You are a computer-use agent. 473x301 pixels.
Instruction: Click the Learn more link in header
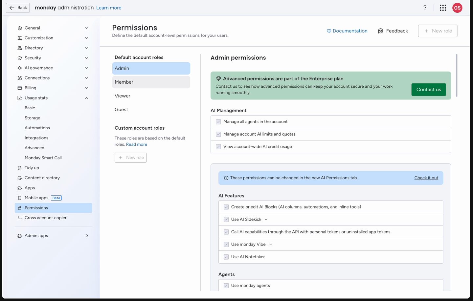click(x=109, y=8)
